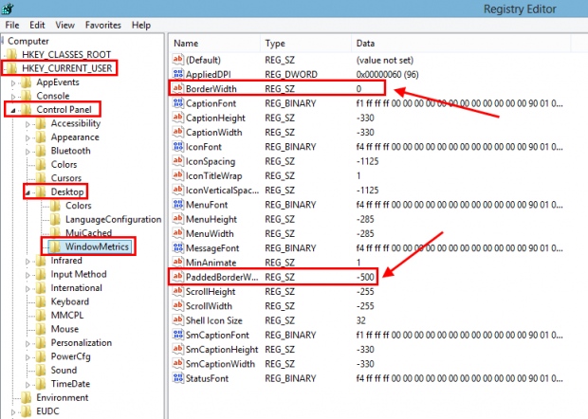Click the binary icon of SmCaptionFont value
The height and width of the screenshot is (419, 588).
177,335
